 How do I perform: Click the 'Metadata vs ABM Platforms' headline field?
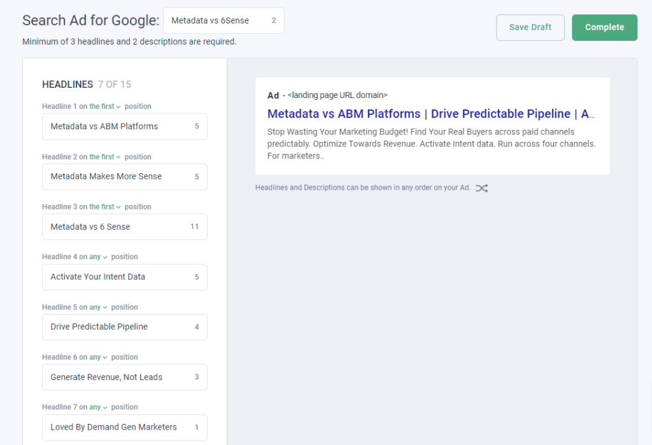125,127
